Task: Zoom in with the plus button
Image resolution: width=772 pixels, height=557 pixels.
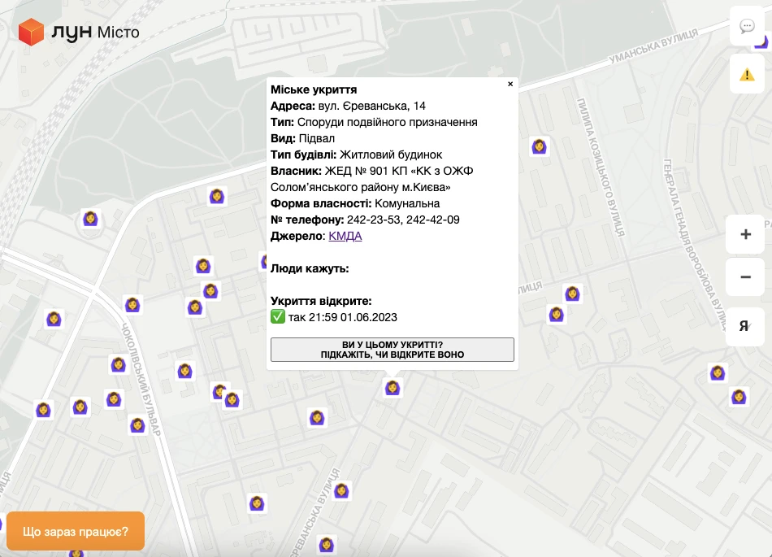Action: tap(745, 235)
